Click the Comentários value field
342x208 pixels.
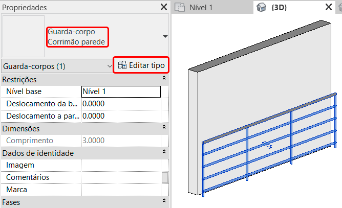point(121,177)
